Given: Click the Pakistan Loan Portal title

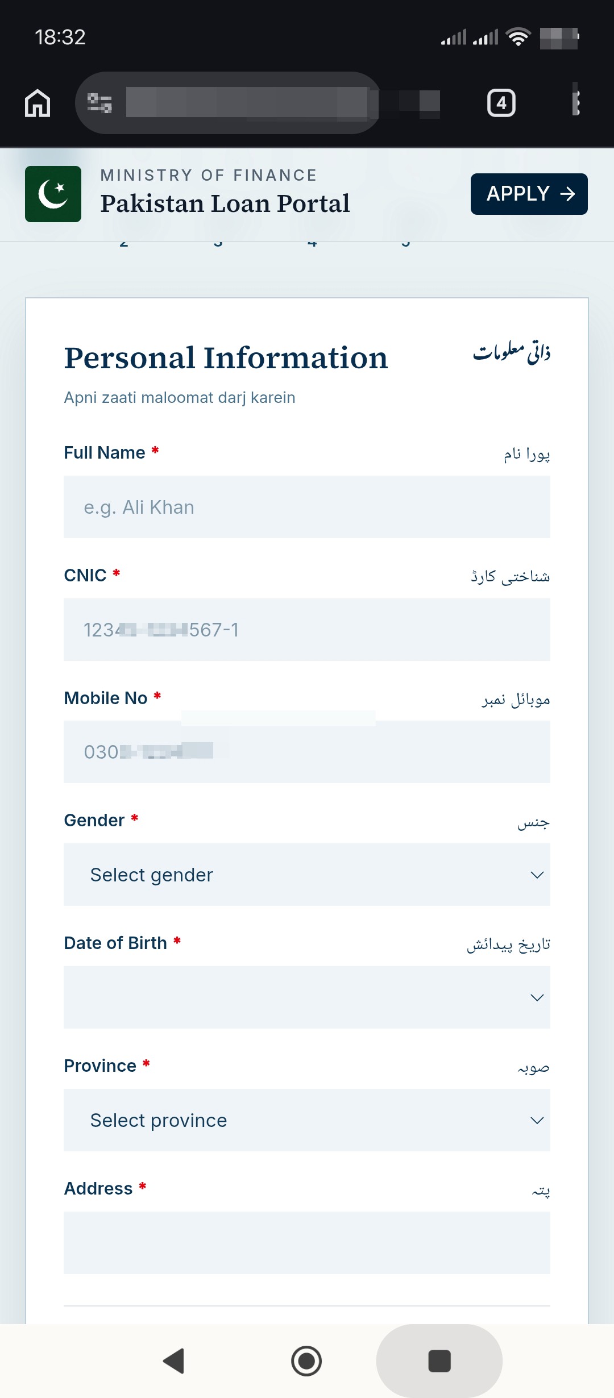Looking at the screenshot, I should 225,203.
